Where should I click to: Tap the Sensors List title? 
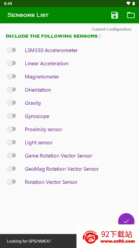click(x=28, y=15)
